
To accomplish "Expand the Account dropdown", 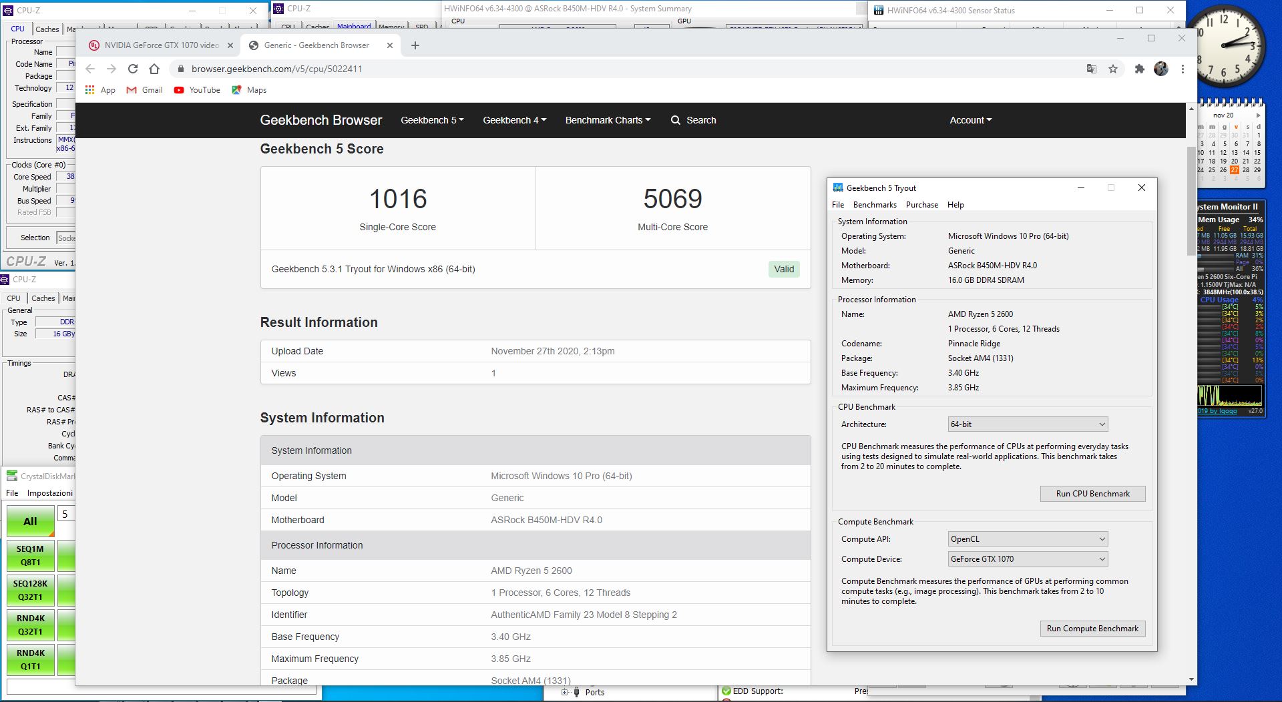I will [971, 120].
